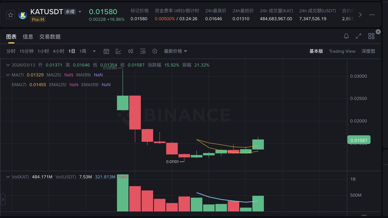Select the 1日 interval

point(72,51)
